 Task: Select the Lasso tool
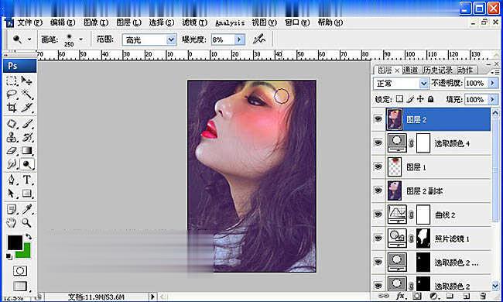click(12, 94)
